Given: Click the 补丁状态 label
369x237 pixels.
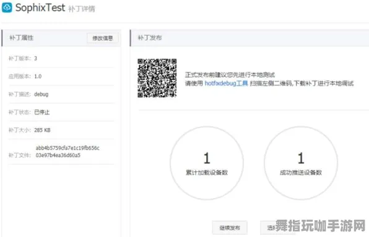Looking at the screenshot, I should [x=20, y=112].
